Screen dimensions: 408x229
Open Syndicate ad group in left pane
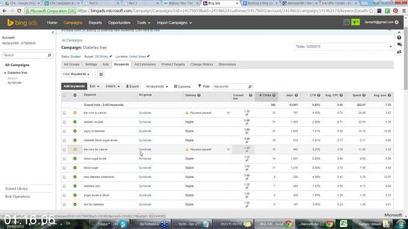tap(15, 83)
